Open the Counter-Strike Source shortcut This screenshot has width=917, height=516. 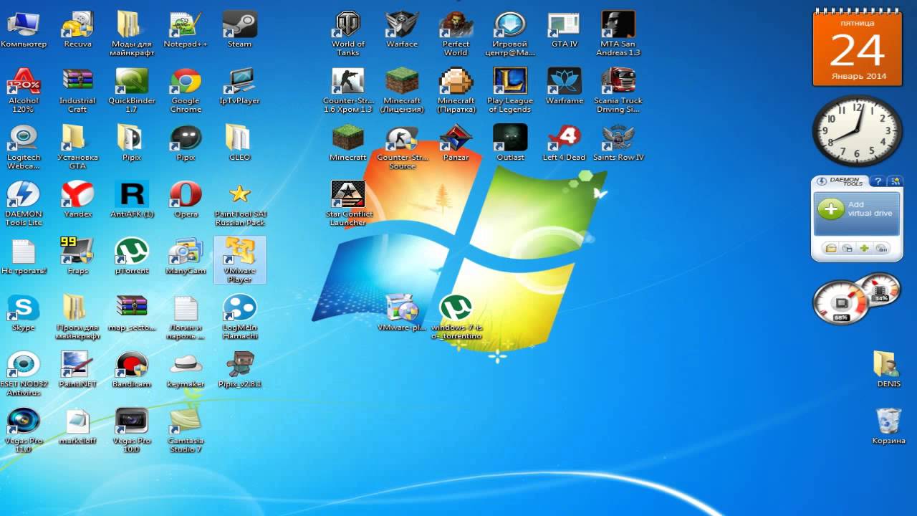coord(402,148)
